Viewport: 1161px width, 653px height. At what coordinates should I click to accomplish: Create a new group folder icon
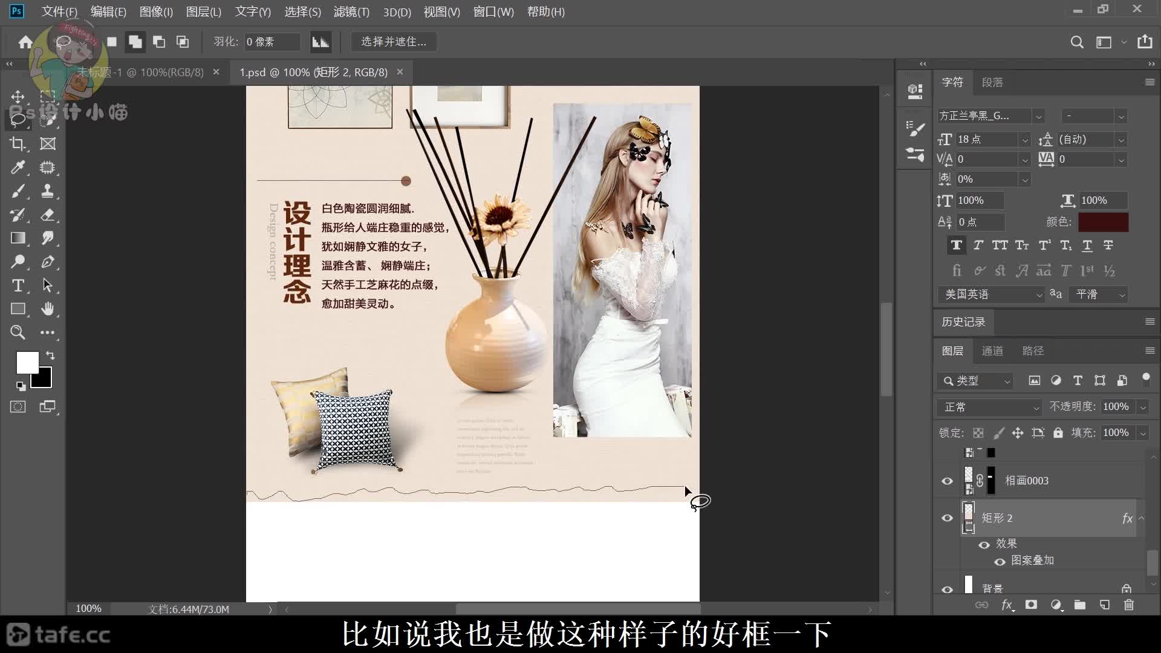pyautogui.click(x=1080, y=605)
